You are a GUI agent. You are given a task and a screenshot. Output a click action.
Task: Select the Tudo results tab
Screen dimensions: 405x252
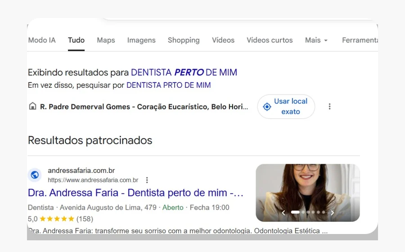pos(76,40)
